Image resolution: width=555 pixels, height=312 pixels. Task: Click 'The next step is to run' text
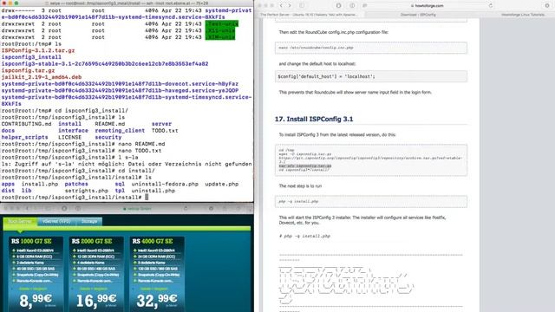[x=300, y=185]
